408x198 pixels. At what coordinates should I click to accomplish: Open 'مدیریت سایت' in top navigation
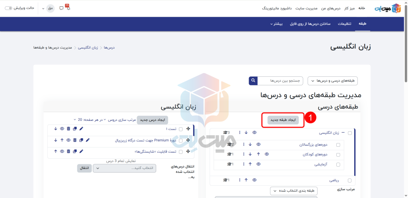coord(306,8)
